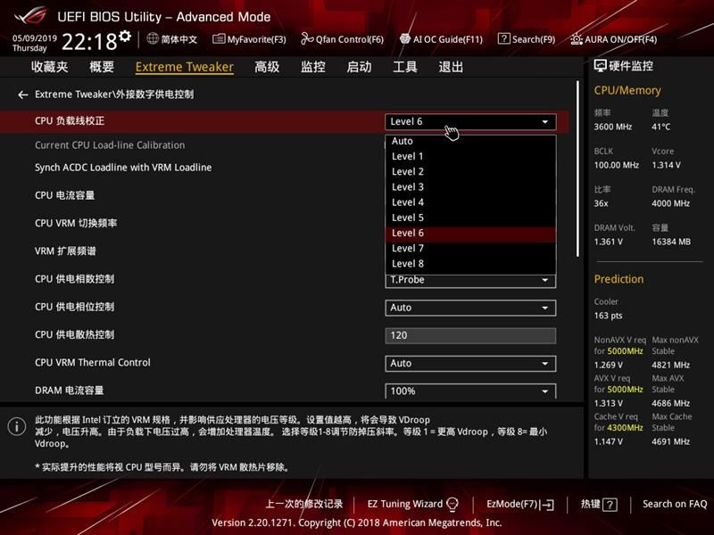Open AI OC Guide brain icon
This screenshot has height=535, width=714.
[x=405, y=39]
